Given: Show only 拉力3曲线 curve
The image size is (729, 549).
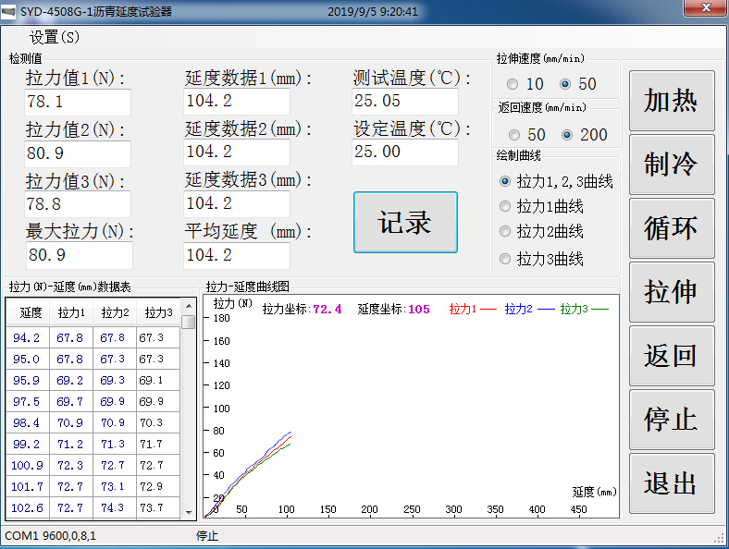Looking at the screenshot, I should 505,259.
